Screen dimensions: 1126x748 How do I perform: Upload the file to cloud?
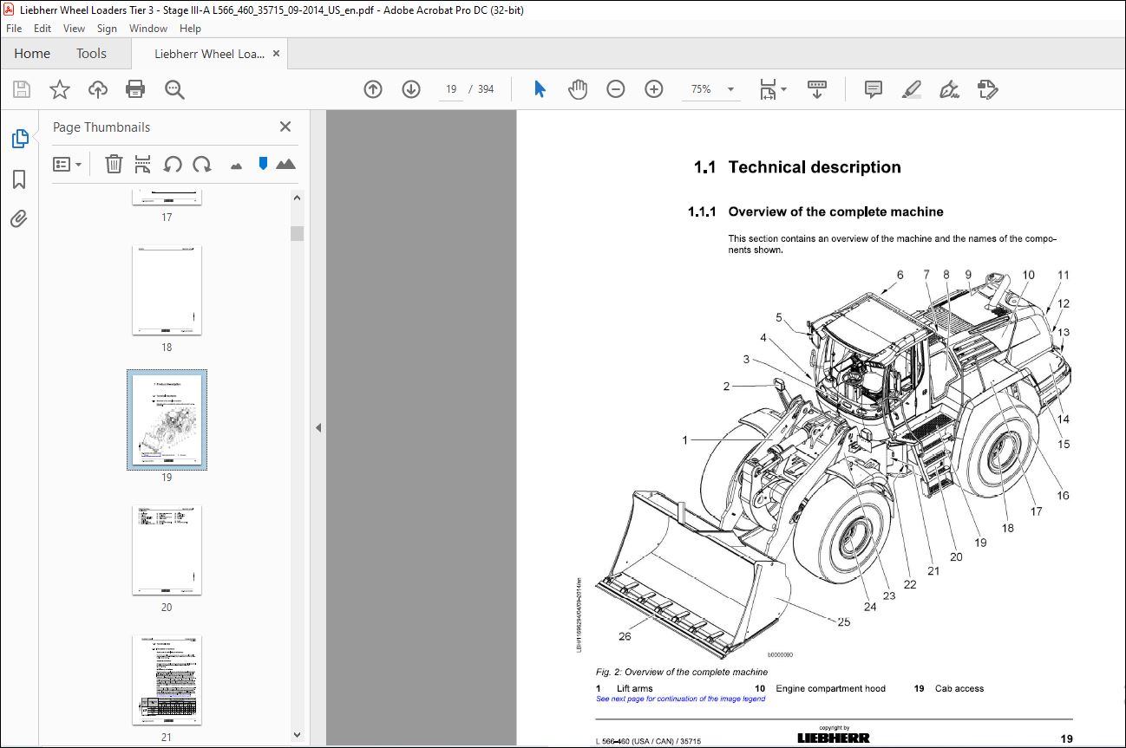(x=98, y=89)
